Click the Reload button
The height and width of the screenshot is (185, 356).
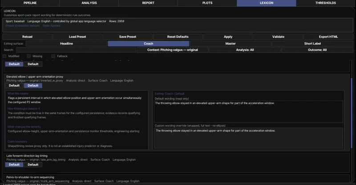pyautogui.click(x=27, y=37)
